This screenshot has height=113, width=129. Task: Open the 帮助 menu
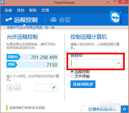click(33, 10)
